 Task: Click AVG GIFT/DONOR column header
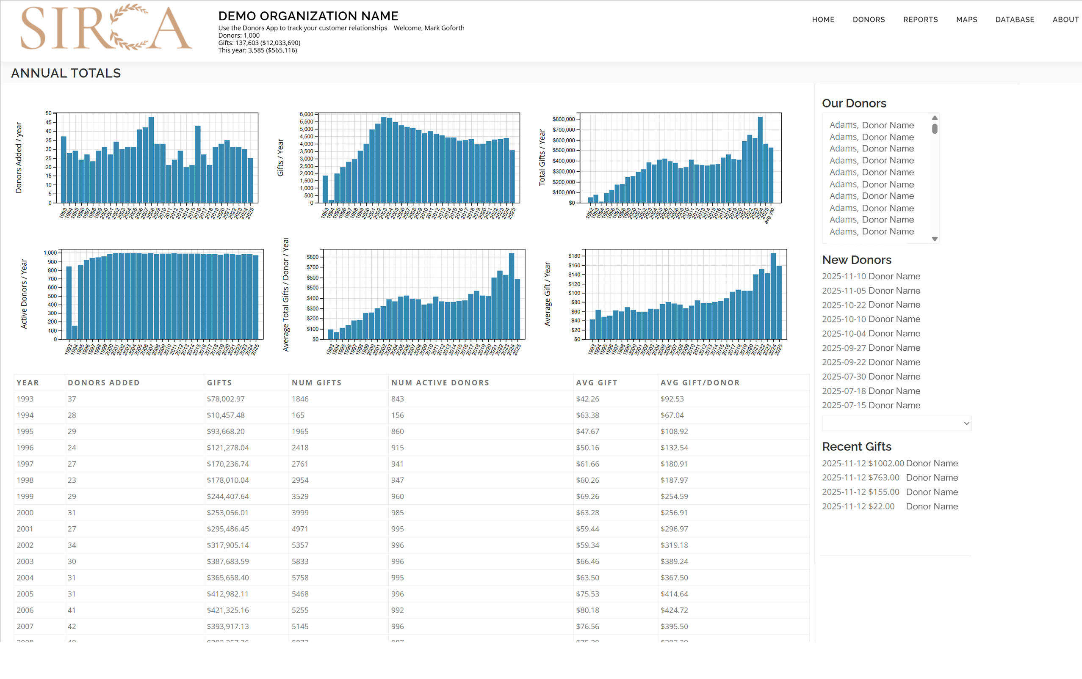click(700, 383)
